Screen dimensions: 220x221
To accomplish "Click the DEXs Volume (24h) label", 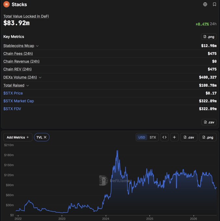I will [x=20, y=77].
